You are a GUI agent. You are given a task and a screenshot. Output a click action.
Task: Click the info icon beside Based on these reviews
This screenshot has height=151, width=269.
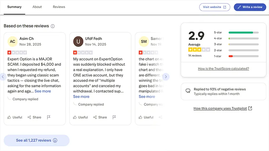coord(53,26)
